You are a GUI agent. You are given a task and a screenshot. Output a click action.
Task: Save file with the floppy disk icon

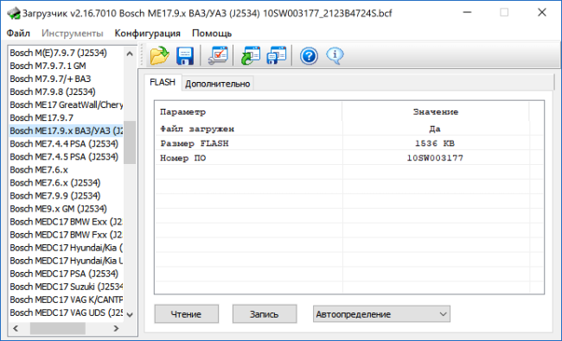click(x=185, y=56)
